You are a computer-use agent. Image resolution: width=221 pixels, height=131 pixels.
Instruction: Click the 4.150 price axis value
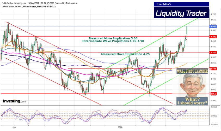[213, 73]
